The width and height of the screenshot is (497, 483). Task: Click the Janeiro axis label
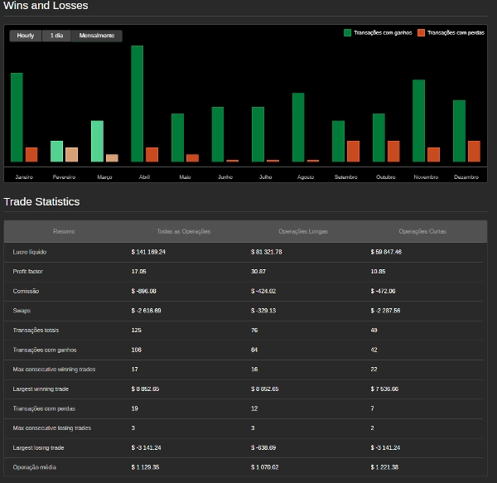coord(24,176)
